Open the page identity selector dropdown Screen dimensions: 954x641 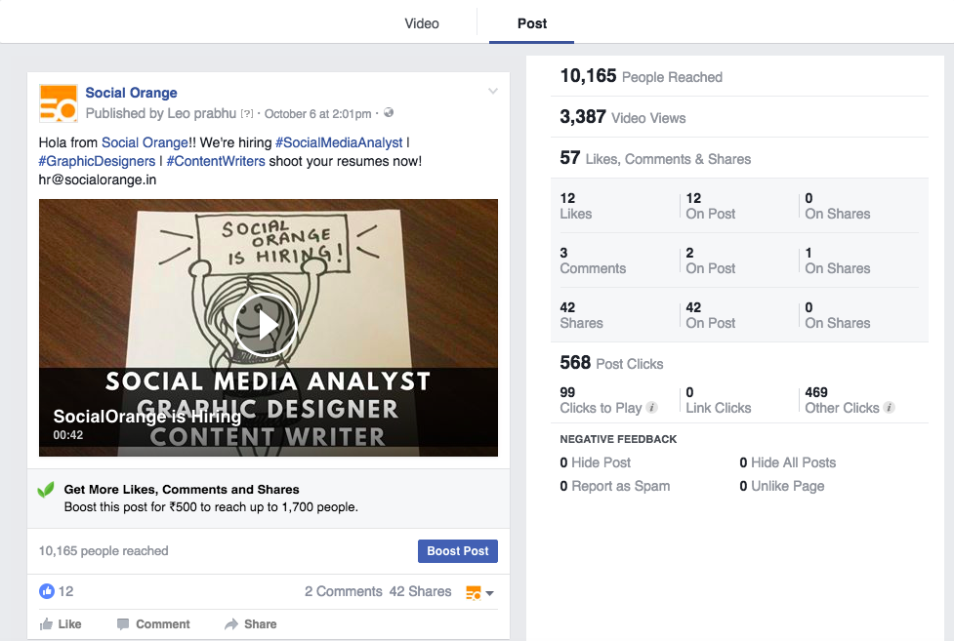point(479,593)
